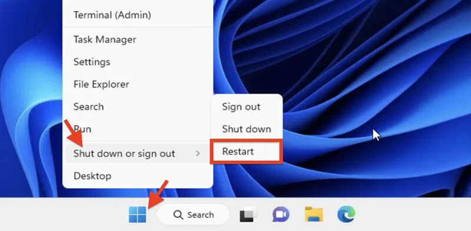Open the Shut down or sign out submenu
Screen dimensions: 471x231
138,153
